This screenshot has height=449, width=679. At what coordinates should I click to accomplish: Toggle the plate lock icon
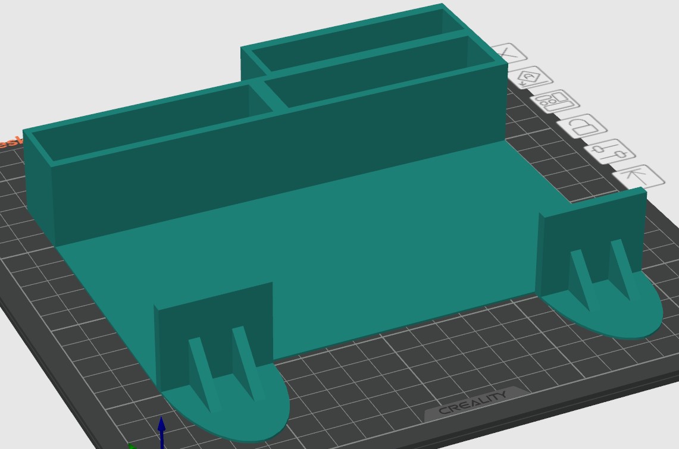(582, 126)
